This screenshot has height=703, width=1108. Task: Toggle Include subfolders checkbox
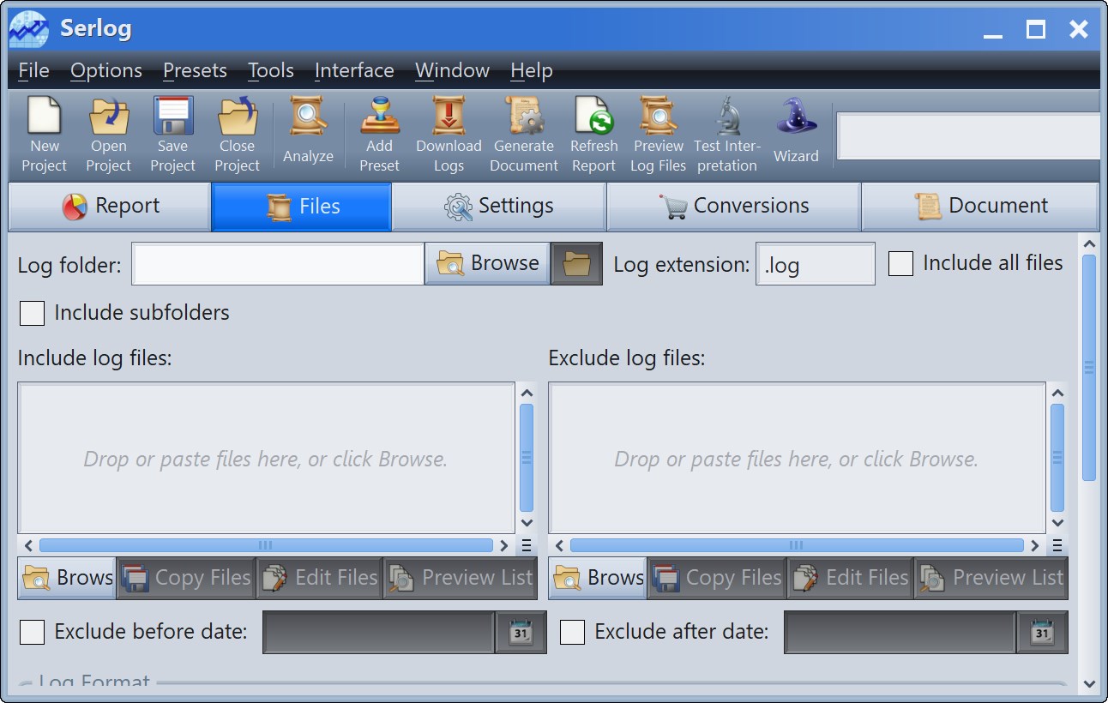[33, 313]
